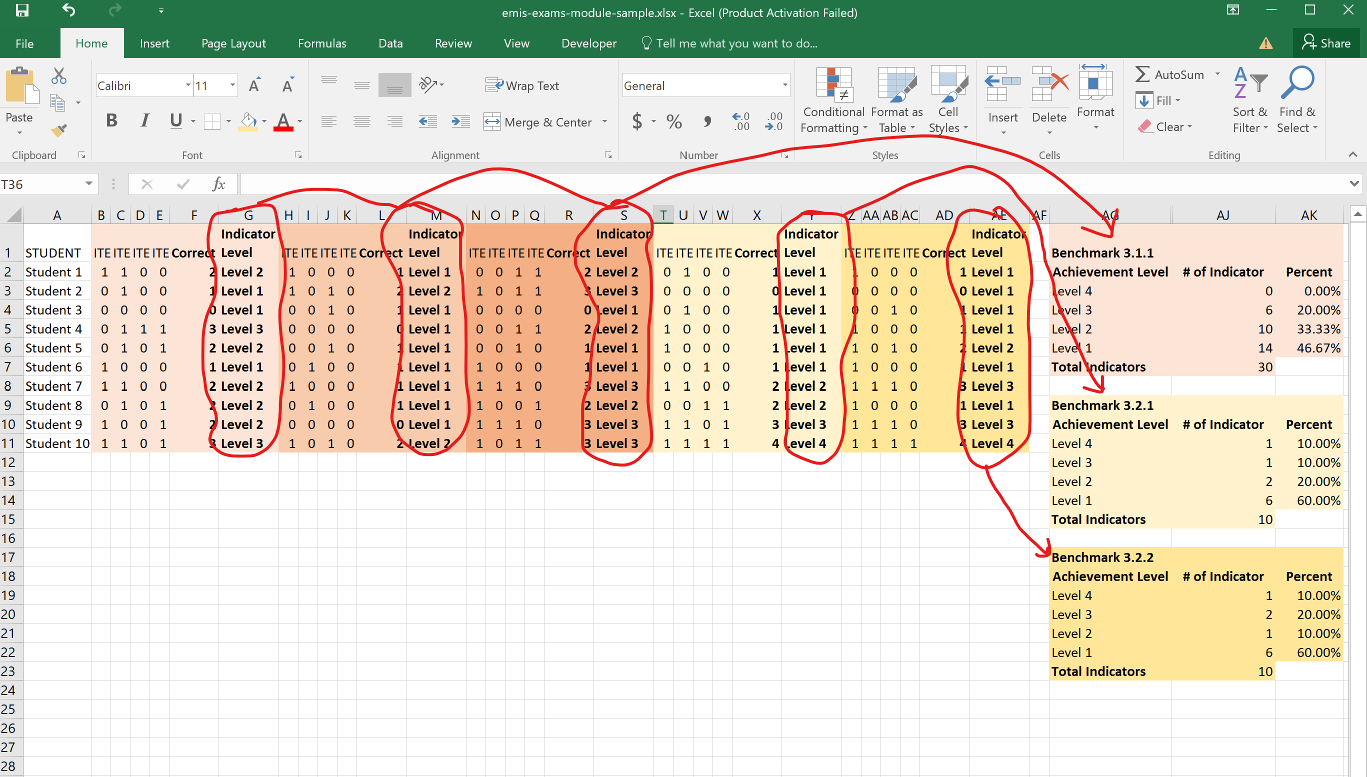Click the Cut scissors icon
This screenshot has height=777, width=1367.
click(58, 76)
